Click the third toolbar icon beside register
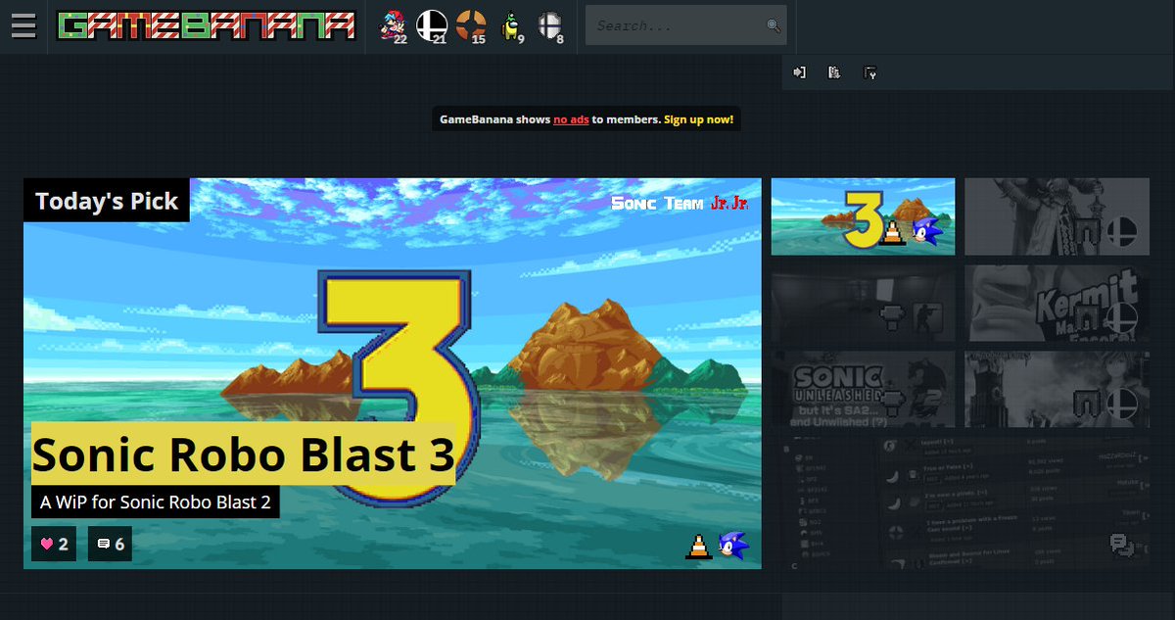 (869, 72)
